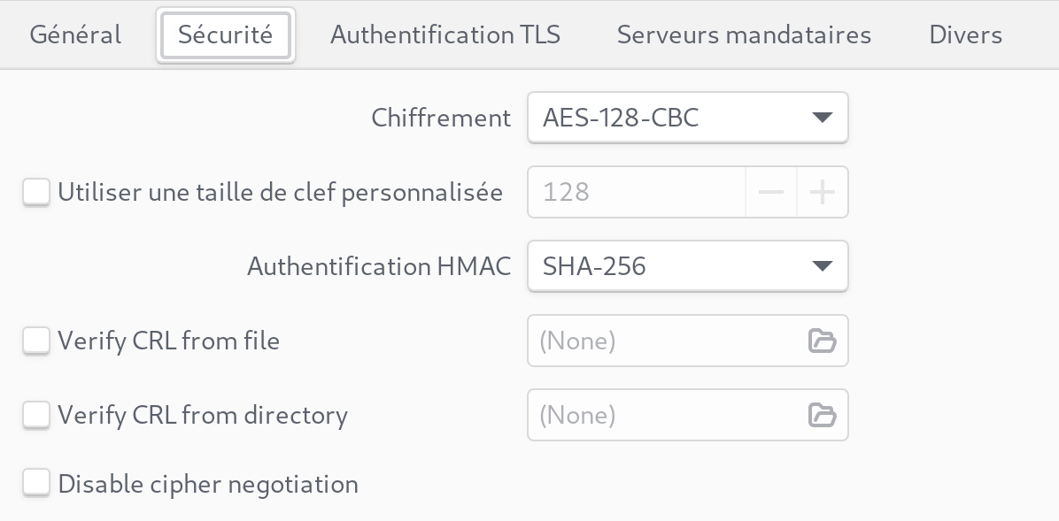The width and height of the screenshot is (1059, 521).
Task: Click the plus icon of key size
Action: point(823,192)
